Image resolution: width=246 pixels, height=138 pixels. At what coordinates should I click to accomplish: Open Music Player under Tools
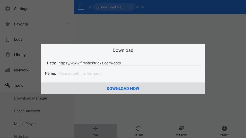25,124
